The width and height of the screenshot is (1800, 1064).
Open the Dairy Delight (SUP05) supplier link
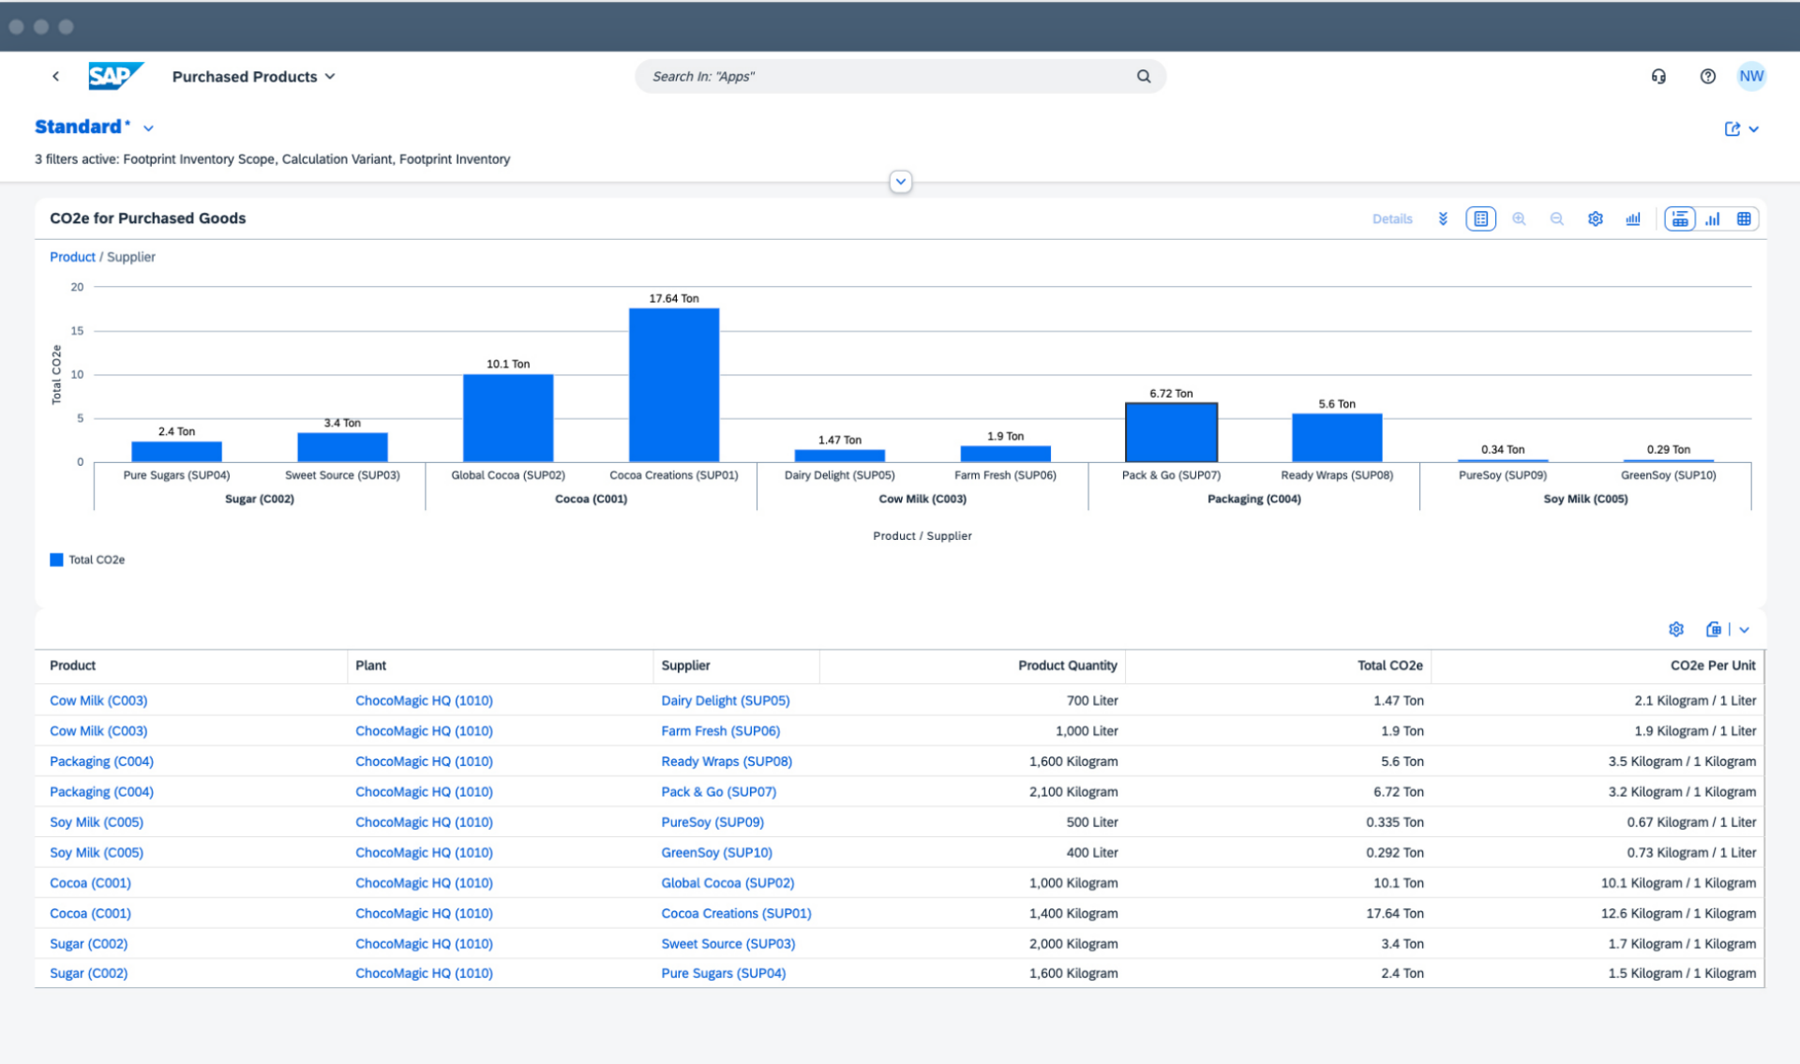pos(725,700)
